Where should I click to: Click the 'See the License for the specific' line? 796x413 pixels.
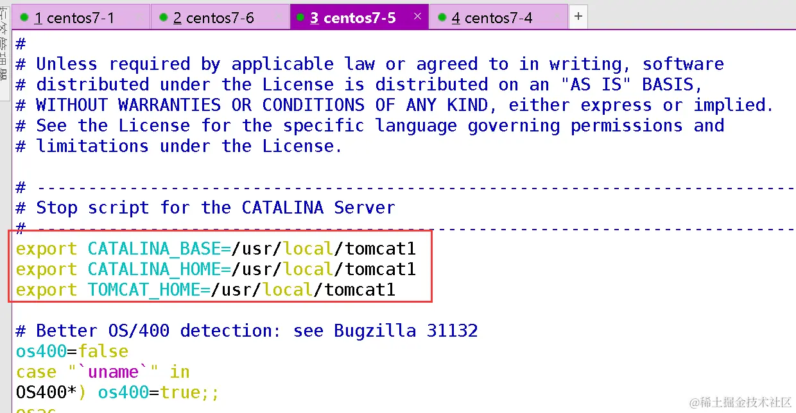pos(370,126)
